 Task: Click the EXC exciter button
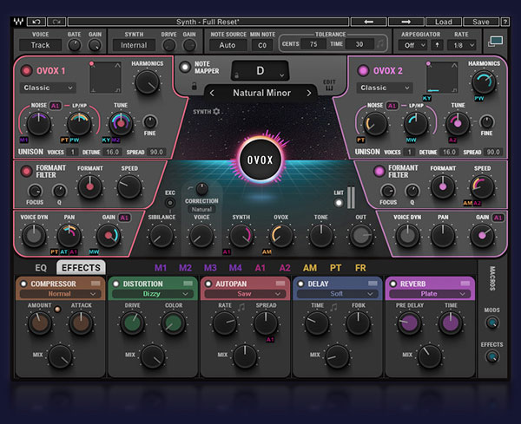pos(170,203)
